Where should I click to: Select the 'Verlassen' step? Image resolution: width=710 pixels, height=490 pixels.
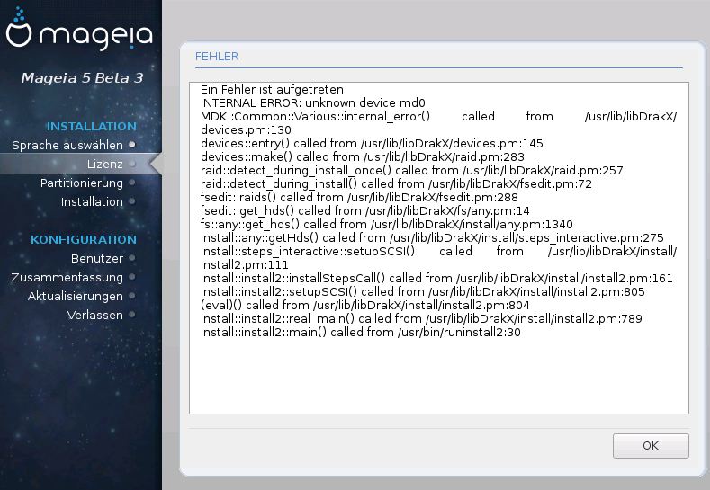(95, 315)
